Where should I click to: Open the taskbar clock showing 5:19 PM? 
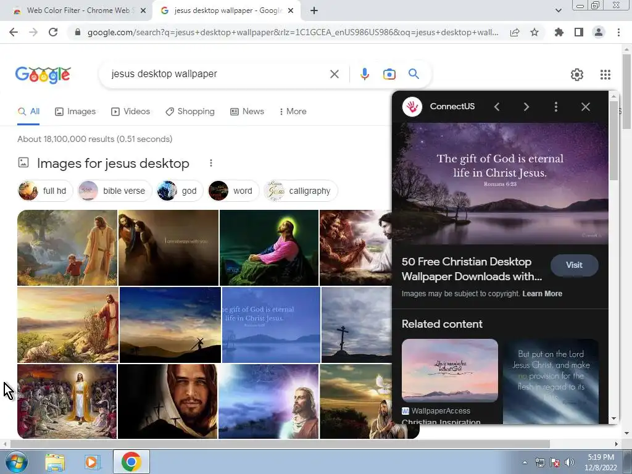pyautogui.click(x=601, y=462)
